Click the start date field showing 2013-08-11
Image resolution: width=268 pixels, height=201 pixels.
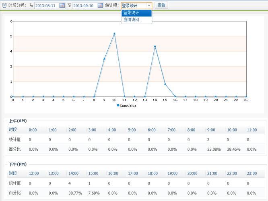46,6
